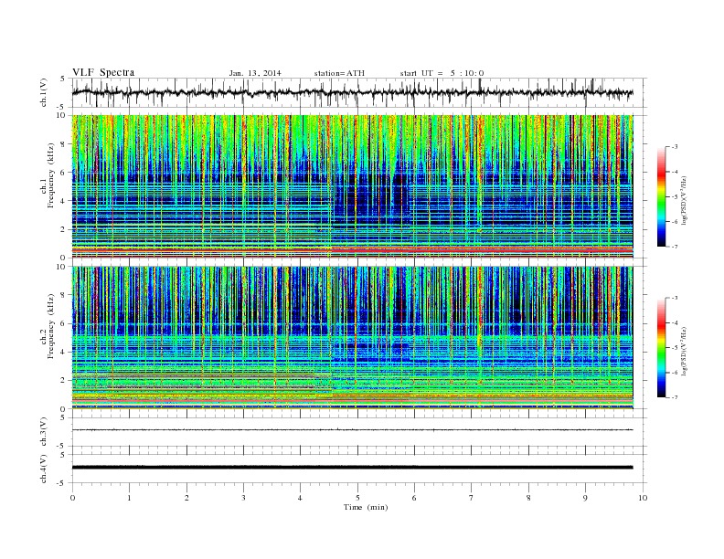The width and height of the screenshot is (724, 559).
Task: Click the time axis tick label '0'
Action: (x=72, y=498)
